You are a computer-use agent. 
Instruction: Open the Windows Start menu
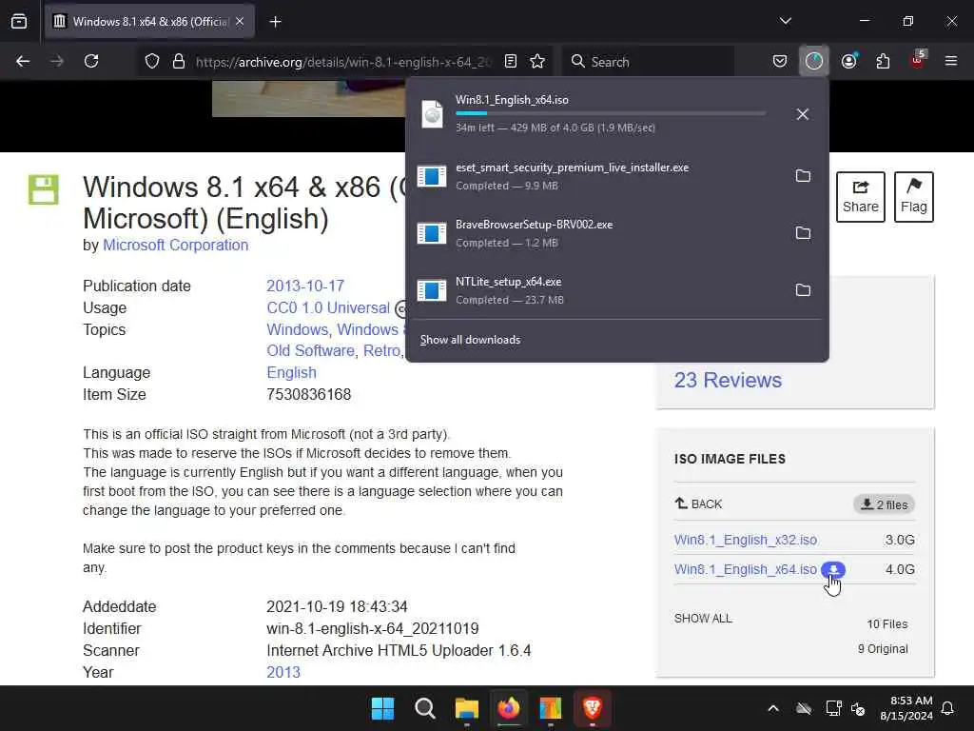[382, 708]
